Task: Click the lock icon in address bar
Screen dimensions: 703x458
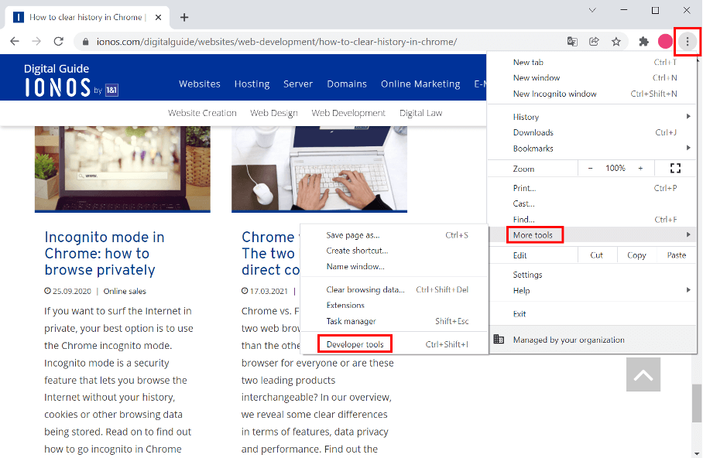Action: click(x=85, y=42)
